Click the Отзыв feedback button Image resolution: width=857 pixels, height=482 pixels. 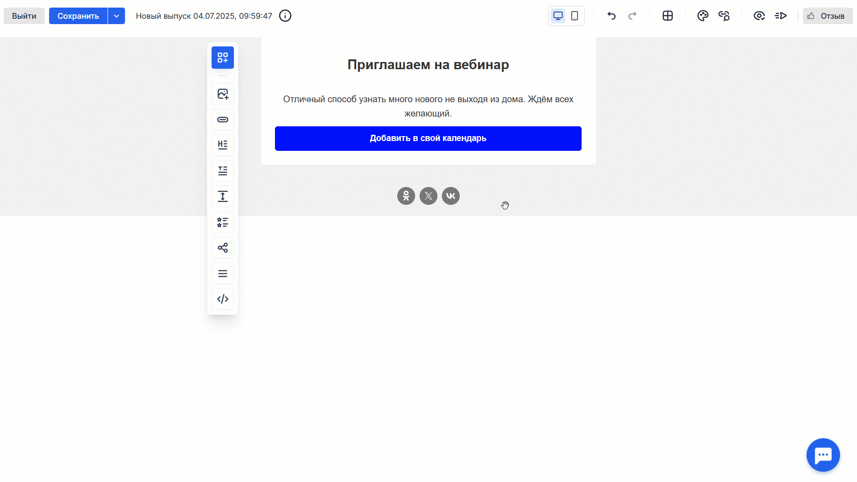(827, 16)
